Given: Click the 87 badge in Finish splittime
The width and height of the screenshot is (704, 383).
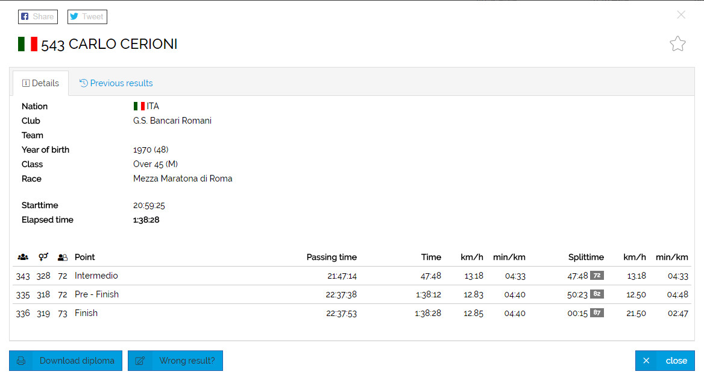Looking at the screenshot, I should point(597,313).
